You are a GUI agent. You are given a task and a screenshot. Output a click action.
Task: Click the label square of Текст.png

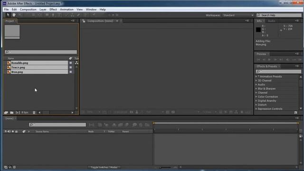click(x=71, y=67)
